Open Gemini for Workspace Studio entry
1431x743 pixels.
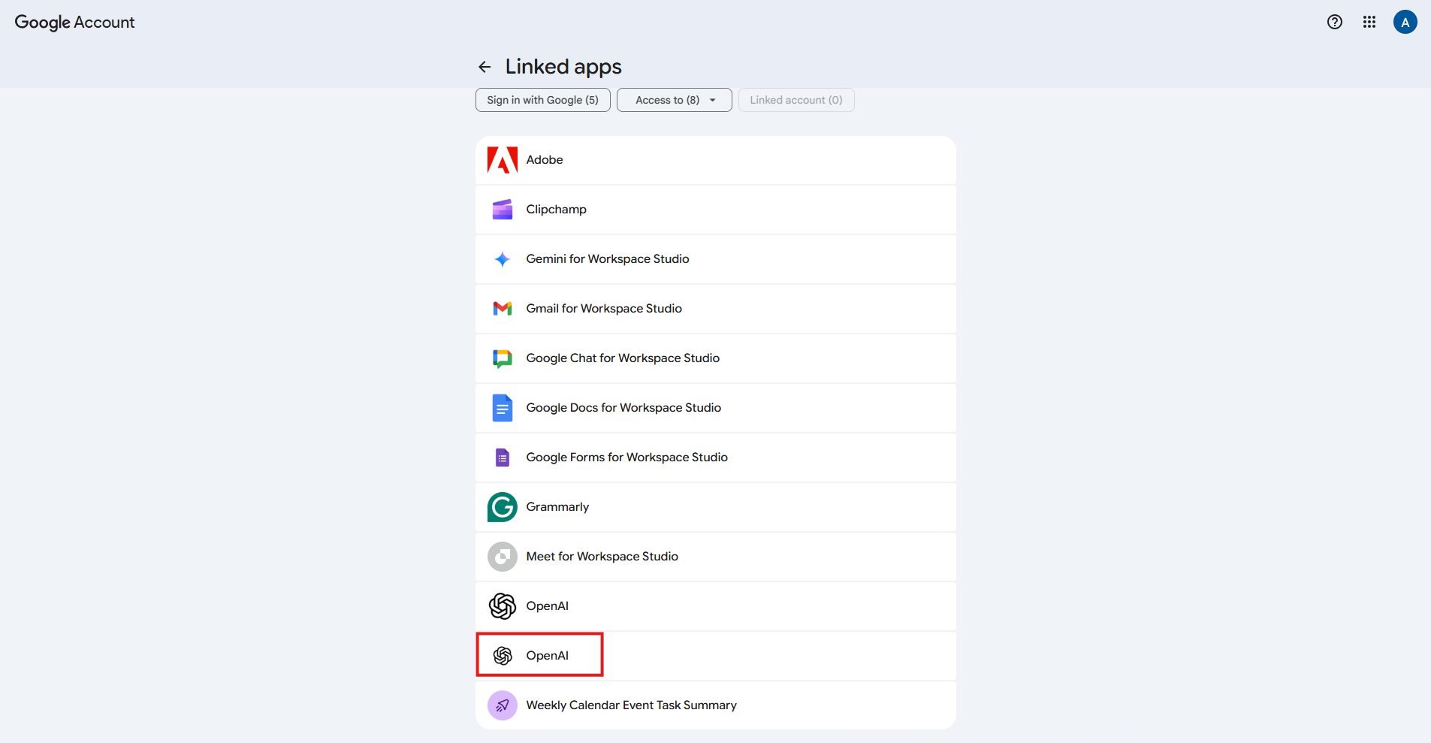[716, 259]
